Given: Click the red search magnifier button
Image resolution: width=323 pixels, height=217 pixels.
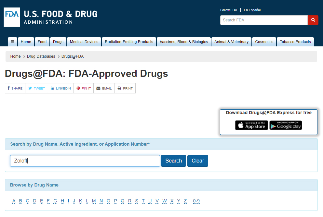Looking at the screenshot, I should coord(313,20).
